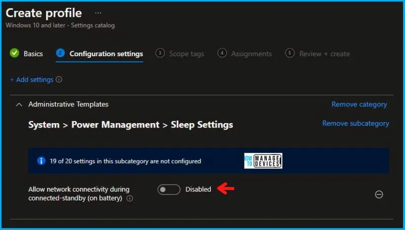
Task: Switch to the Scope tags step
Action: pos(186,54)
